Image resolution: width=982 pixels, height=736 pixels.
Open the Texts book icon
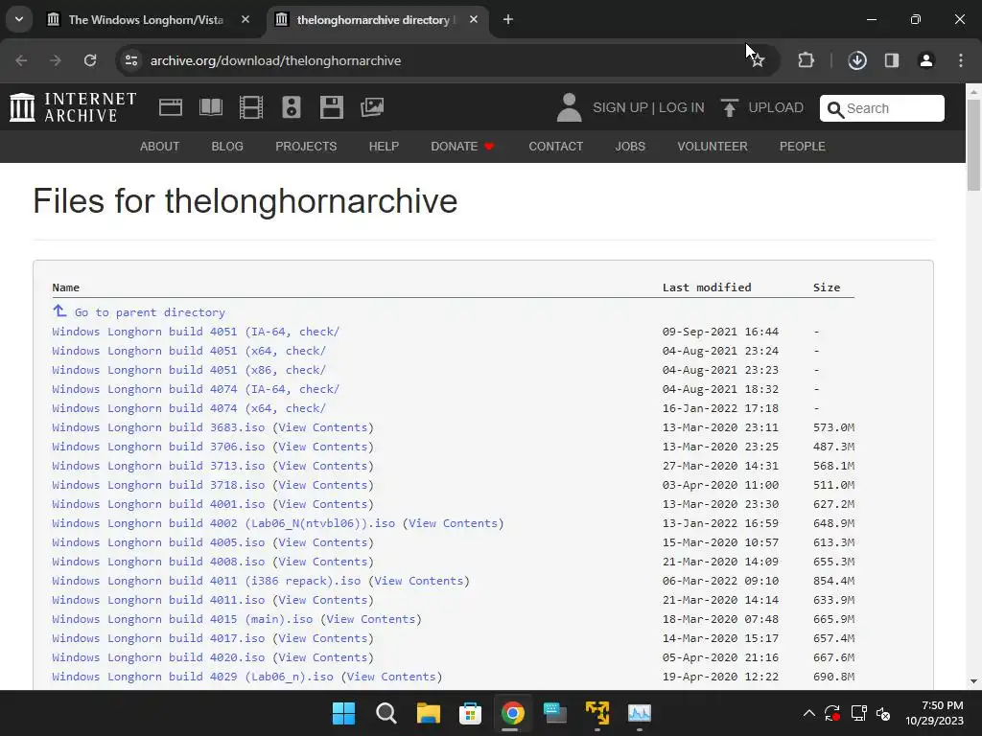pos(210,107)
